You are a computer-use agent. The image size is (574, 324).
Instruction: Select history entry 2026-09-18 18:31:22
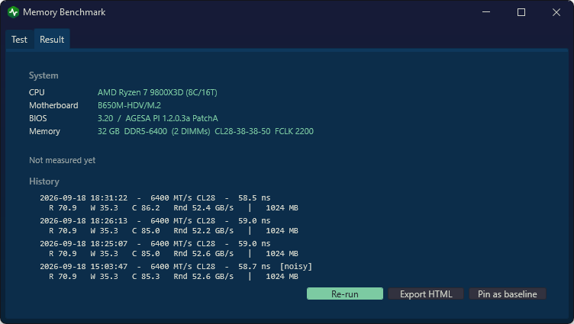click(x=169, y=203)
